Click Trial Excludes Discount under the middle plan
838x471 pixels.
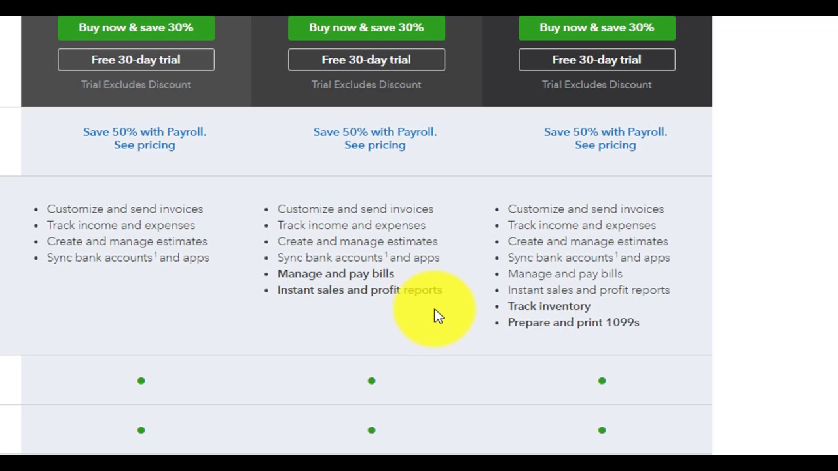click(x=366, y=84)
